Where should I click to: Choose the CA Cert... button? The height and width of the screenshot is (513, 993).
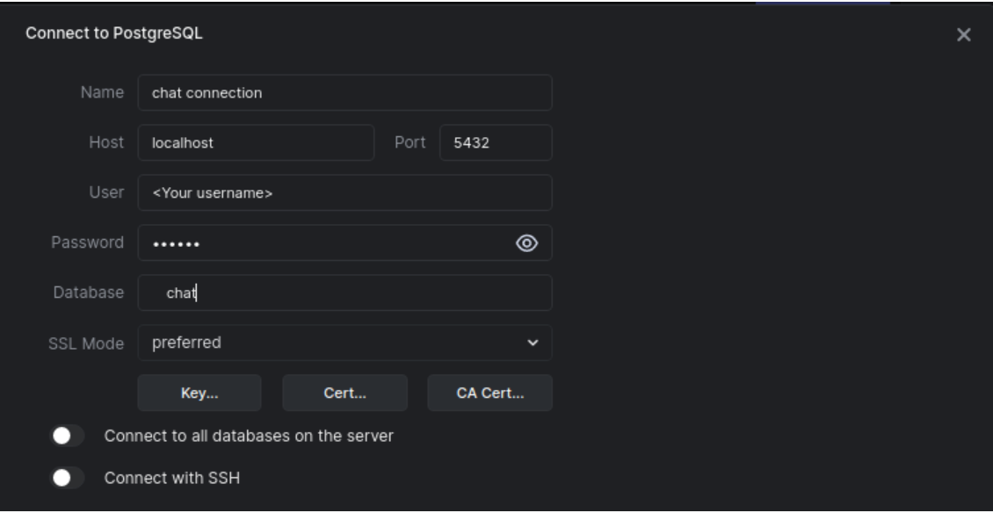tap(489, 394)
